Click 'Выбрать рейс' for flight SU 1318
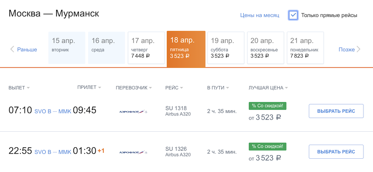Screen dimensions: 373x172 point(336,111)
